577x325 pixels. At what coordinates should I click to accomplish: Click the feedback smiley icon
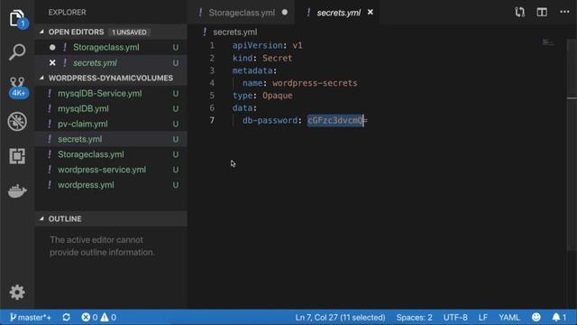[x=536, y=317]
